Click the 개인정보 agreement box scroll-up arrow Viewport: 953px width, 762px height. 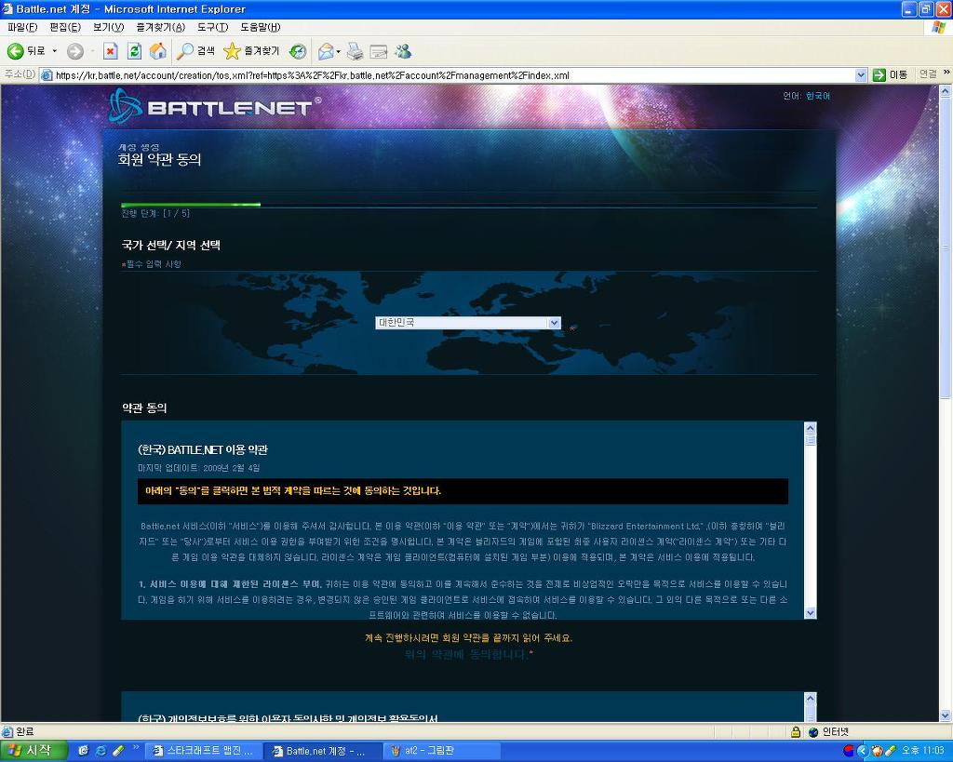click(811, 698)
